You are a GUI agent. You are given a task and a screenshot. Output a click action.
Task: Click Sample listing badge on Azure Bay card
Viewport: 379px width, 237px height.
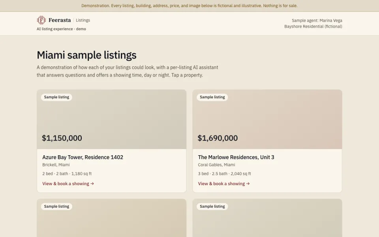[56, 97]
